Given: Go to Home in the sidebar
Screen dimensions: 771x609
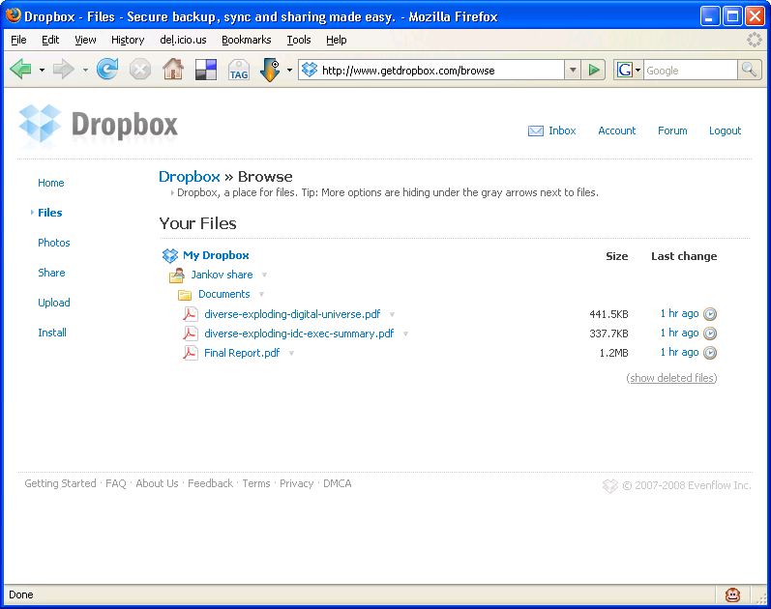Looking at the screenshot, I should (x=51, y=183).
